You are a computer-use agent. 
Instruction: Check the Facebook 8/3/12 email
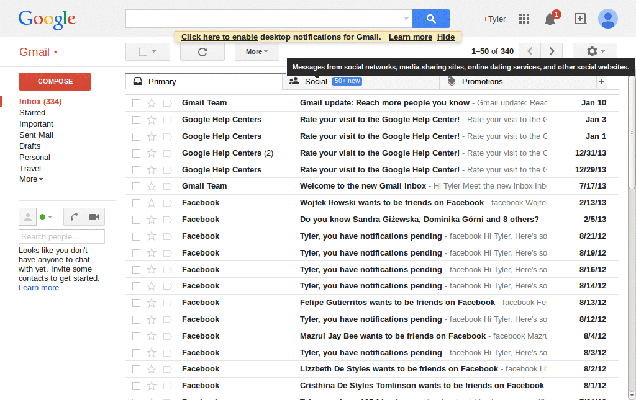(136, 353)
